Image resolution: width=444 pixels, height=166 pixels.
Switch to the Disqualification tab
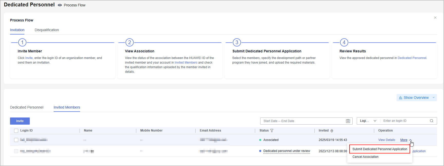click(47, 30)
